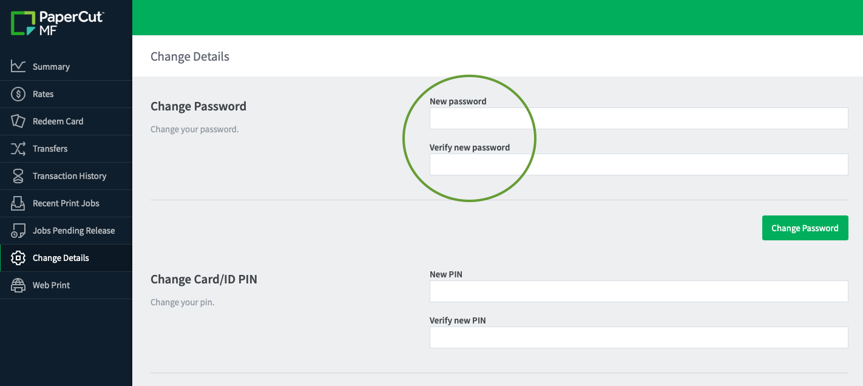Image resolution: width=863 pixels, height=386 pixels.
Task: Focus the New password field
Action: [638, 118]
